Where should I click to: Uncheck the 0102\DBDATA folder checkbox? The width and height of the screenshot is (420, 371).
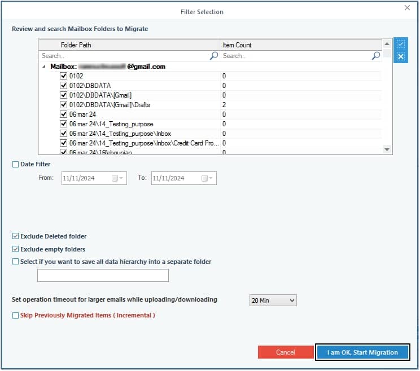pos(63,86)
